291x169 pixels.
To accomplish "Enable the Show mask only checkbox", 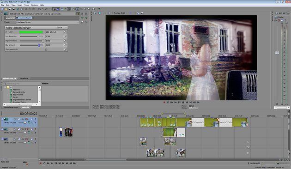I will [46, 49].
